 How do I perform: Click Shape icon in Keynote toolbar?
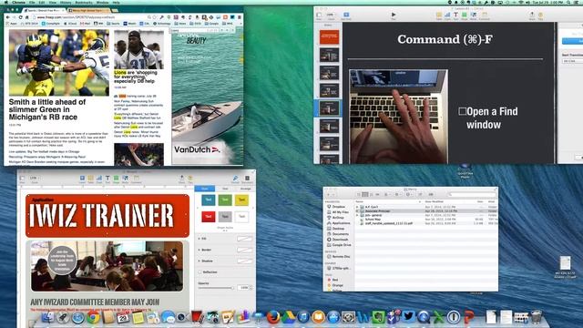pos(465,15)
